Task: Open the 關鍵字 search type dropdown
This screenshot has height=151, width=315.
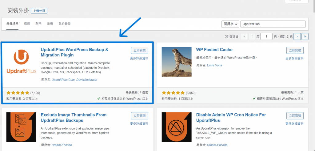Action: [230, 24]
